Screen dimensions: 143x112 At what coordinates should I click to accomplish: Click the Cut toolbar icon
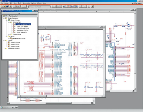click(x=14, y=6)
